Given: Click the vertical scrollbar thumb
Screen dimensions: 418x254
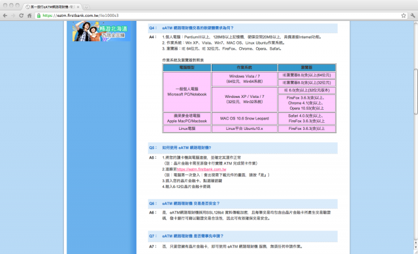Looking at the screenshot, I should 415,91.
